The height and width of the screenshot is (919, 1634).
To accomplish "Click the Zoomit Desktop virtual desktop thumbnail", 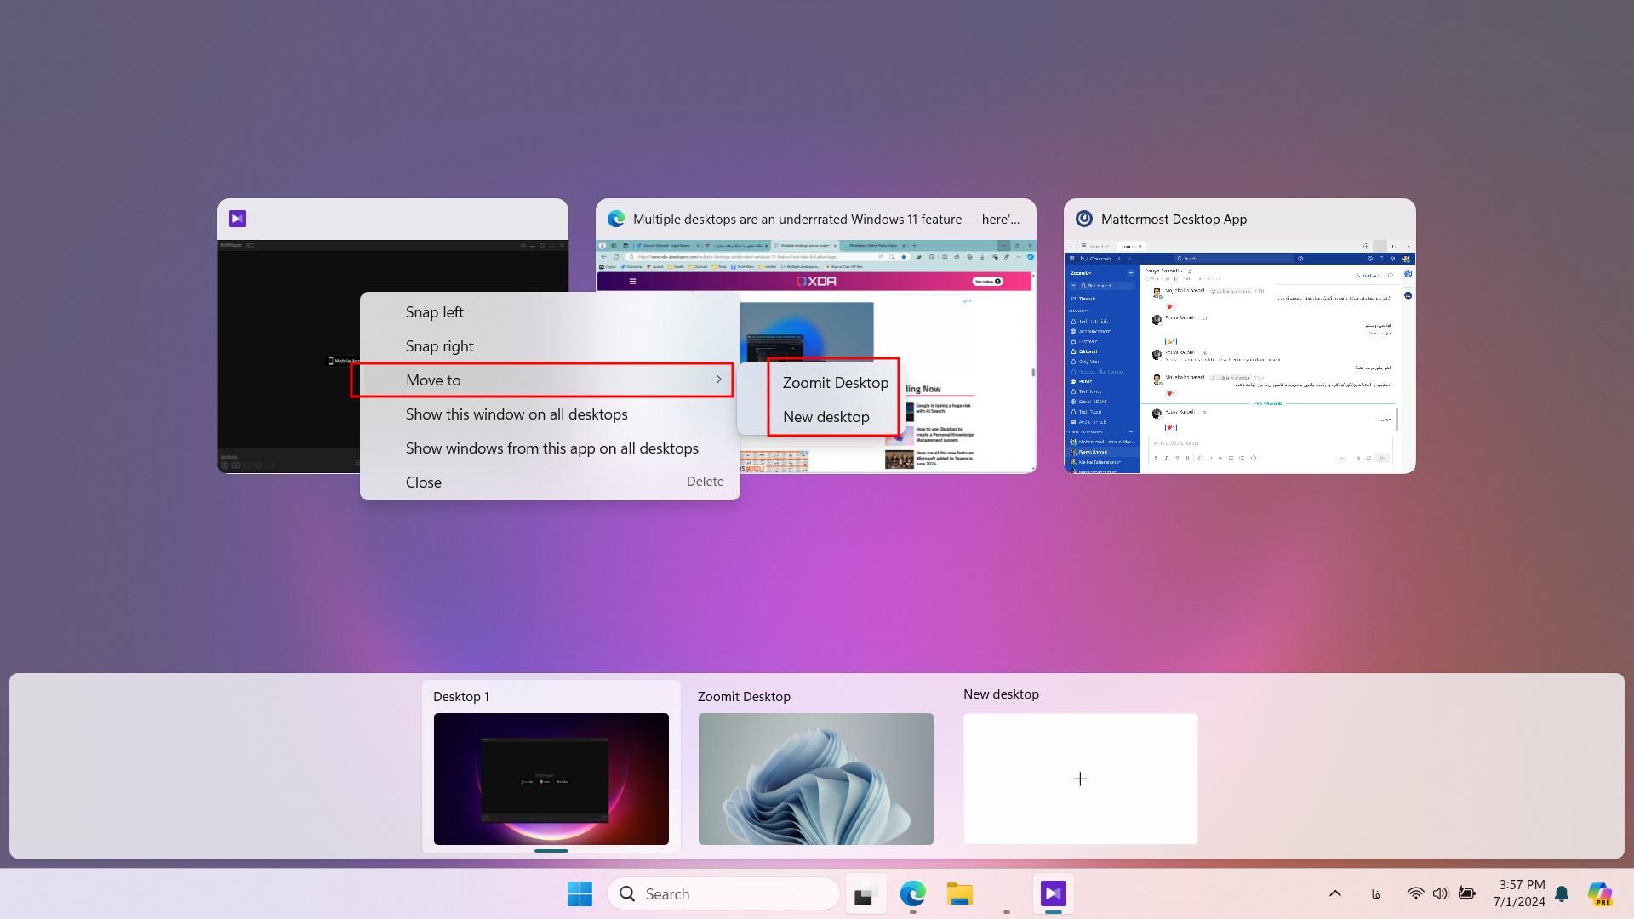I will click(816, 779).
